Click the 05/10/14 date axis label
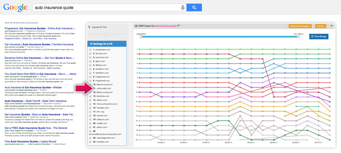This screenshot has width=341, height=153. pos(318,143)
